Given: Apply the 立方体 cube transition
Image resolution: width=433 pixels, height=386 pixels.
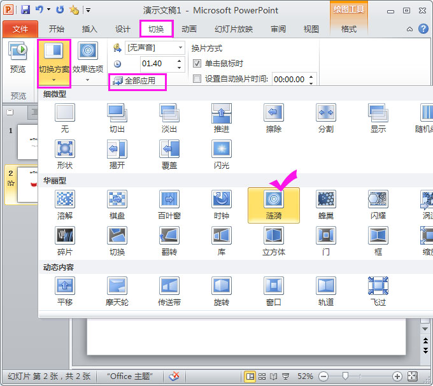Looking at the screenshot, I should (273, 241).
